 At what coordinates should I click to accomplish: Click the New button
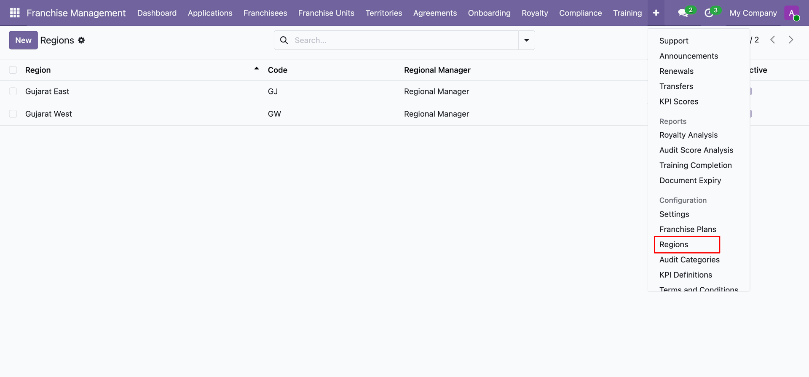(23, 40)
